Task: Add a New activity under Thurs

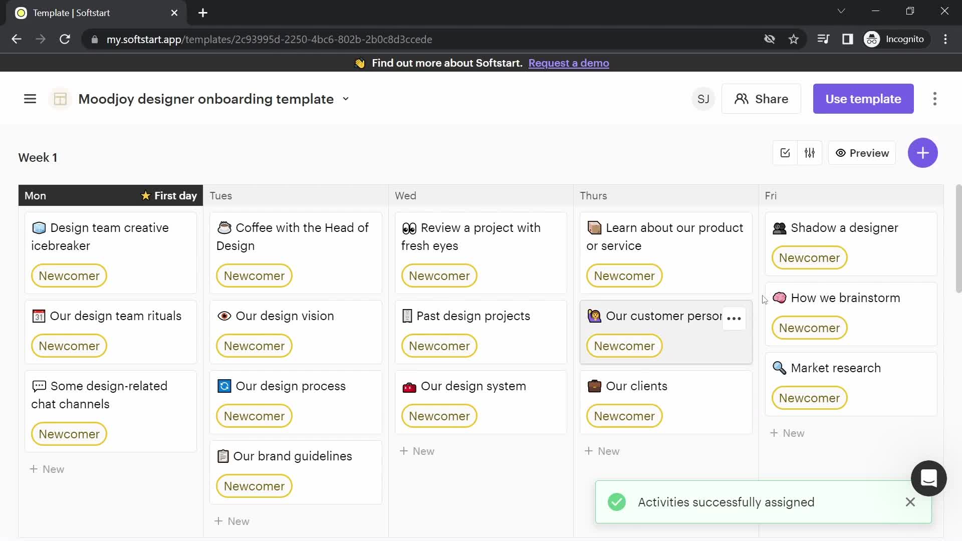Action: 602,451
